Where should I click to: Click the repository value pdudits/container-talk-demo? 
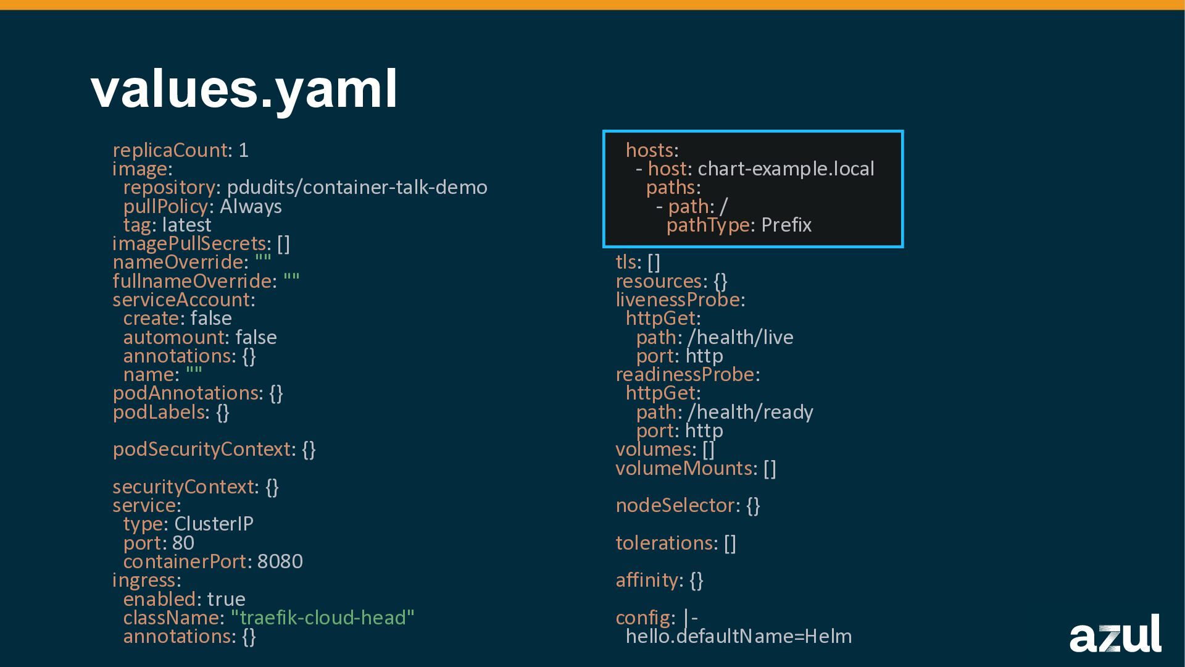click(357, 187)
